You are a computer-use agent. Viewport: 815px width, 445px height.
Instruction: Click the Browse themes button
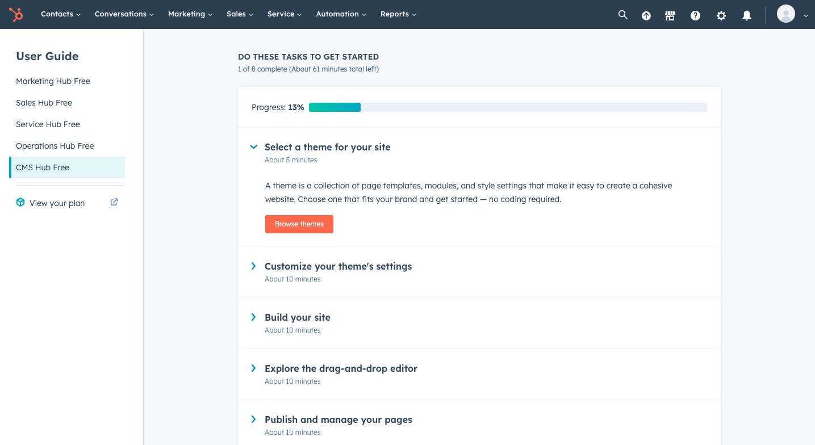tap(299, 224)
